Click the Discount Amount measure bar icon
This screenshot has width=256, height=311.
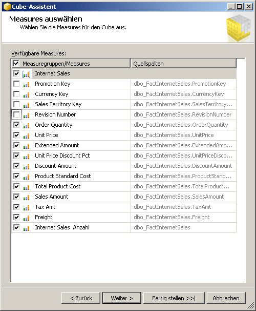[x=26, y=167]
